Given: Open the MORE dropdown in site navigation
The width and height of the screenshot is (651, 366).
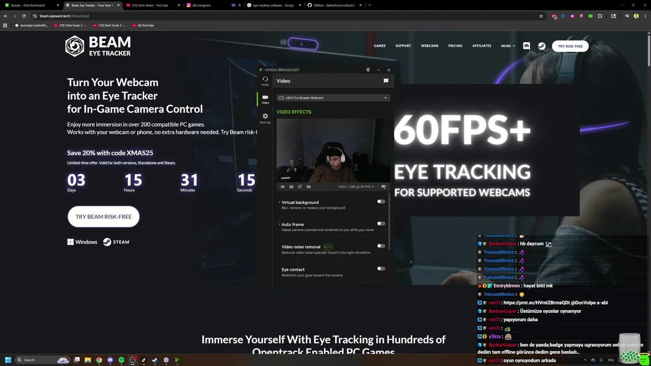Looking at the screenshot, I should 508,46.
